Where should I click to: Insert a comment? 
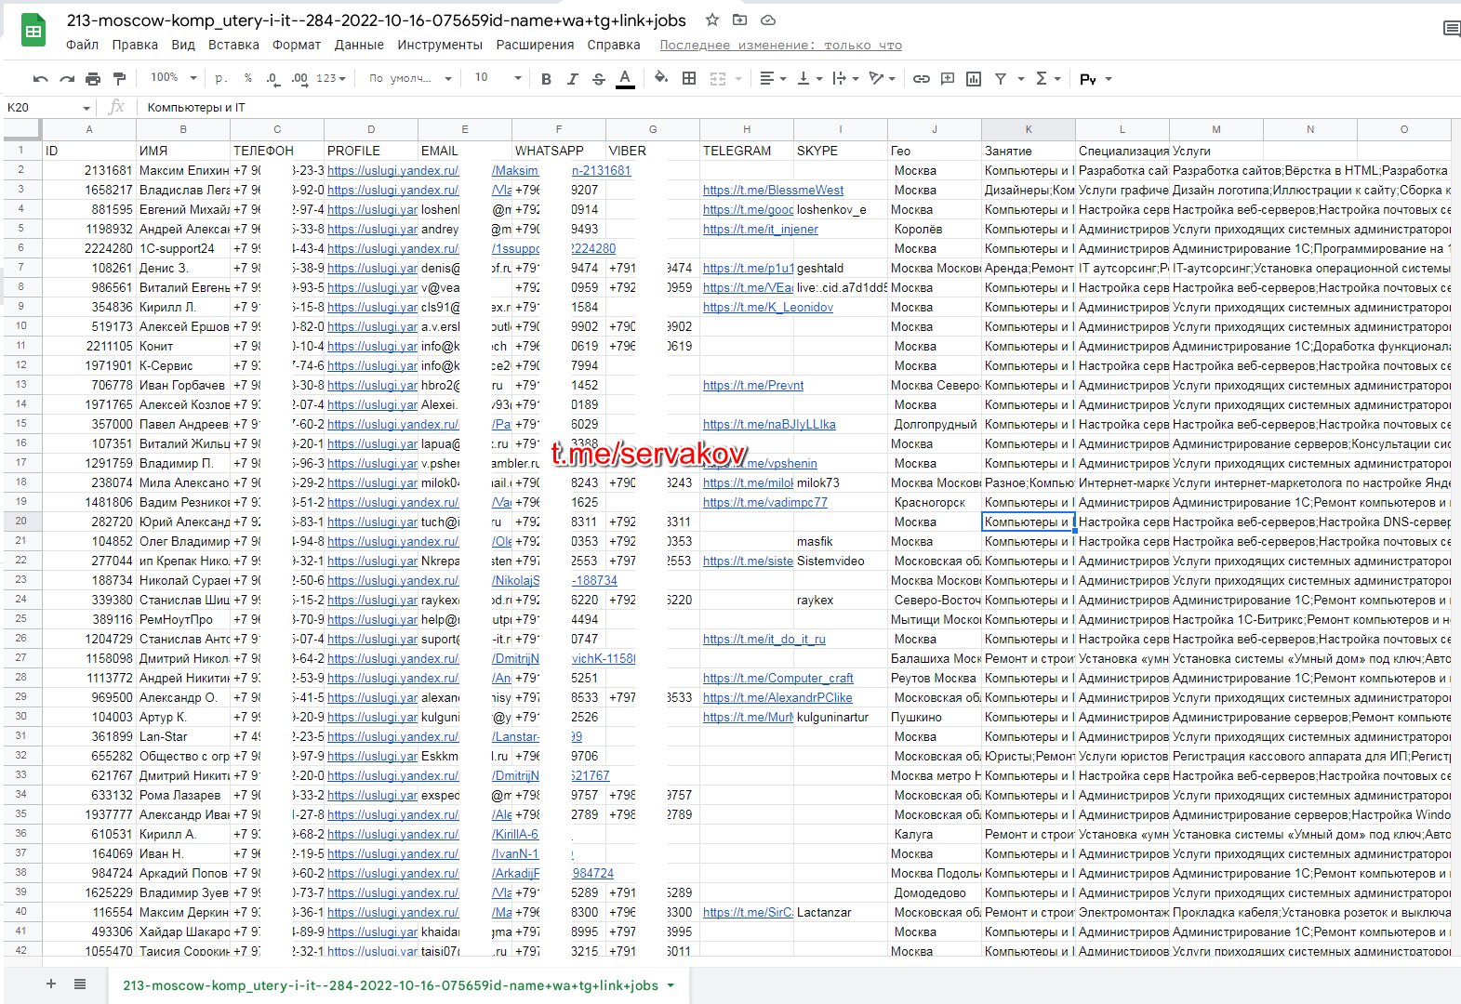coord(948,79)
